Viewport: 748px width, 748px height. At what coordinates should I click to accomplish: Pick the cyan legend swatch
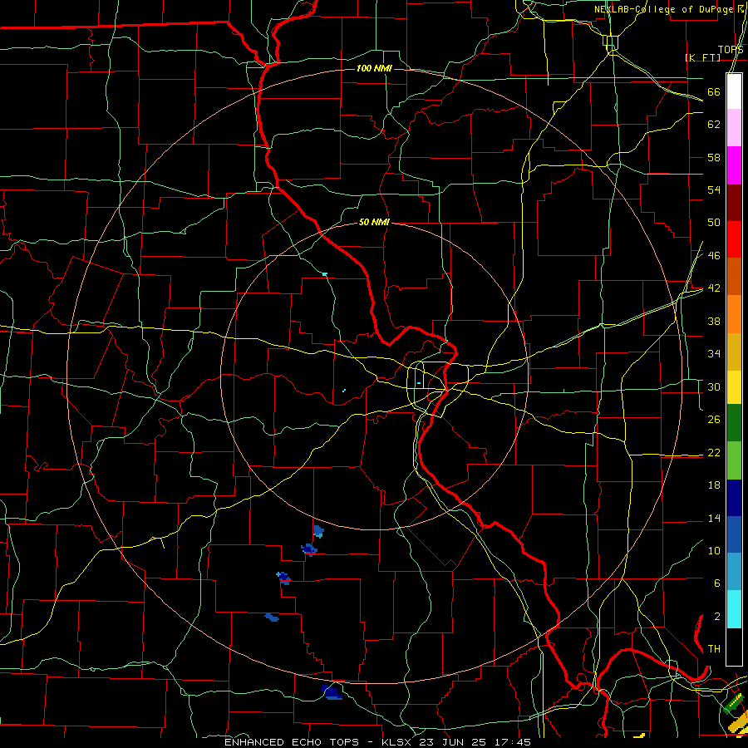tap(734, 609)
